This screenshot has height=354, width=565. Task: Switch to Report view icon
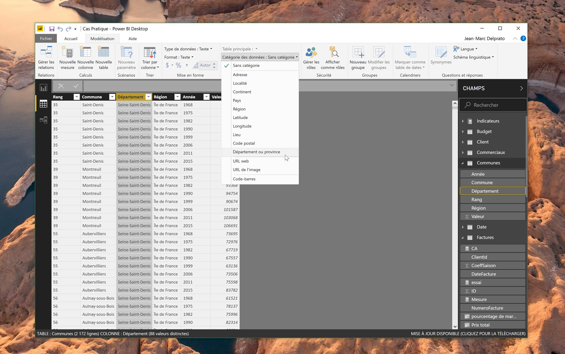click(x=43, y=88)
